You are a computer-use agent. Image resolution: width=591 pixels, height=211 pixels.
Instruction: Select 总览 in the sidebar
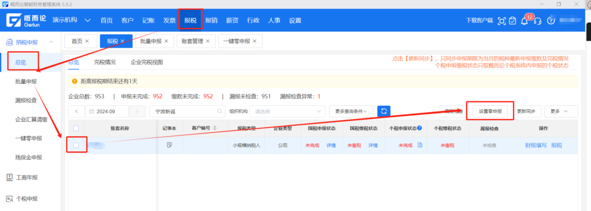(21, 62)
